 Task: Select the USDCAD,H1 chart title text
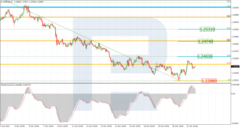click(x=8, y=2)
